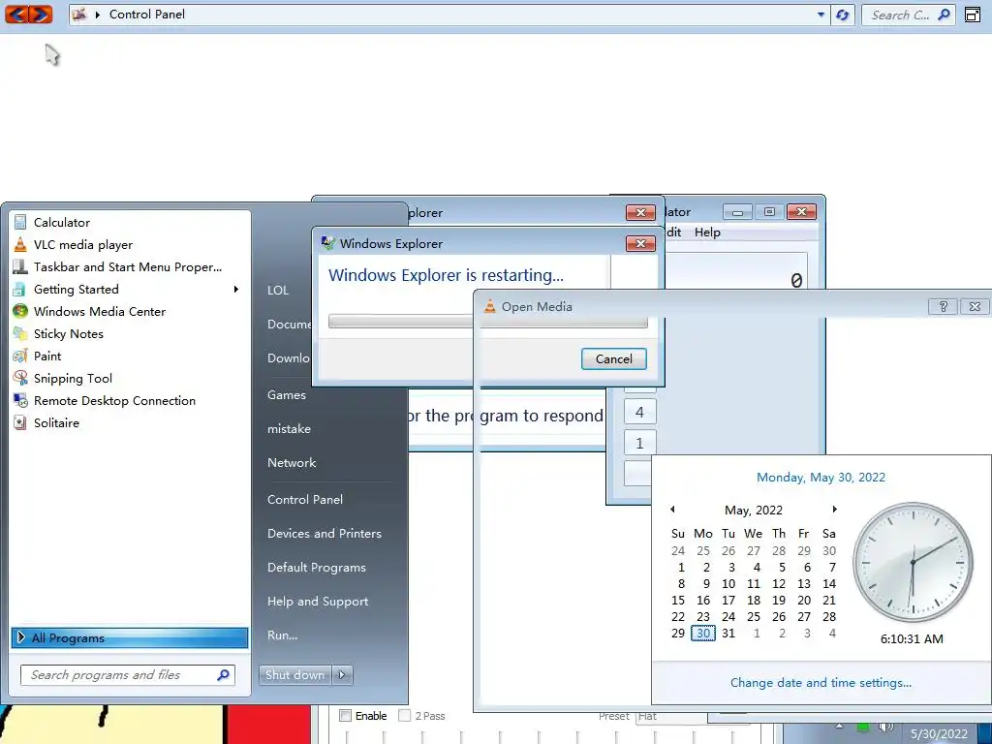This screenshot has width=992, height=744.
Task: Click the analog clock face
Action: (x=913, y=562)
